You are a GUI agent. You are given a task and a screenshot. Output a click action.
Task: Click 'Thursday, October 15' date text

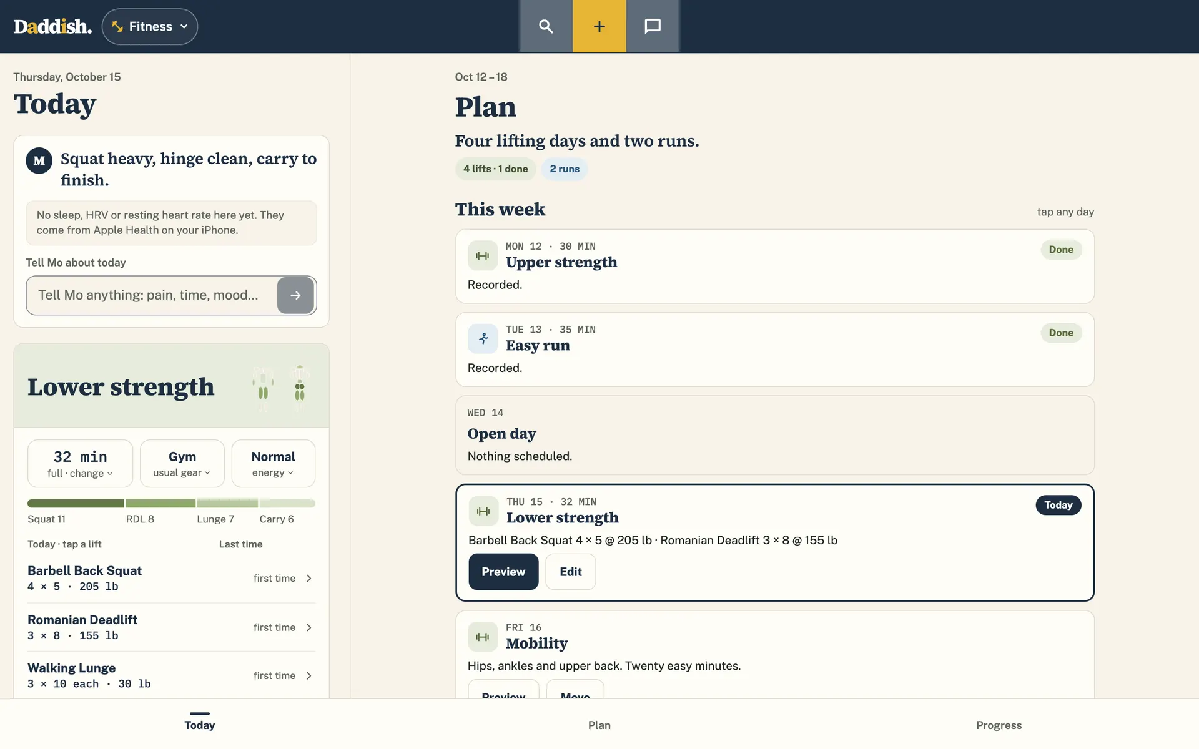pos(67,77)
